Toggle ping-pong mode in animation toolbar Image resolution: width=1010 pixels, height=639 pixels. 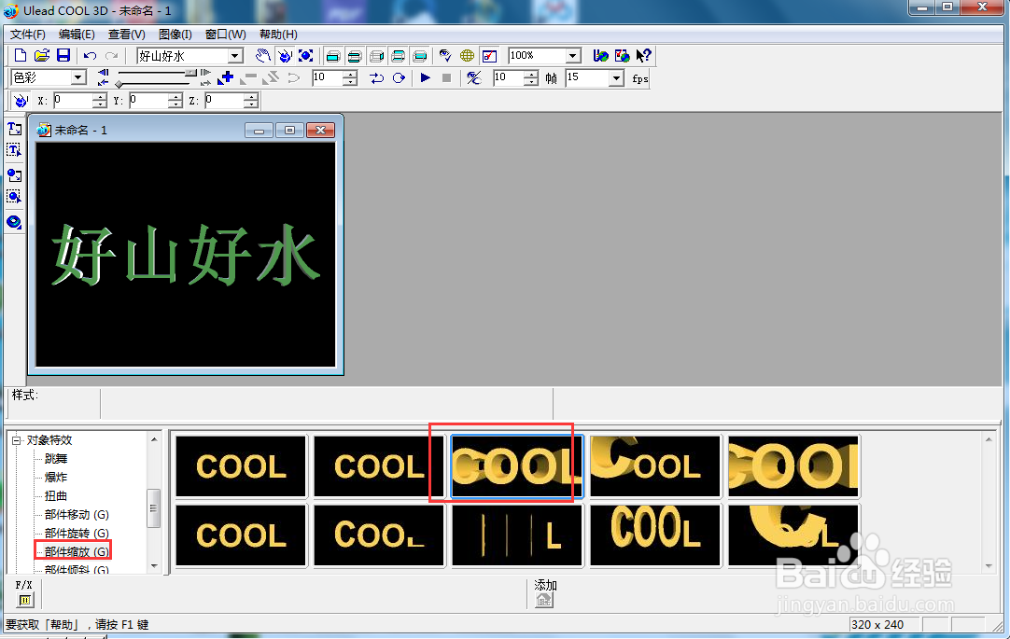(x=377, y=77)
